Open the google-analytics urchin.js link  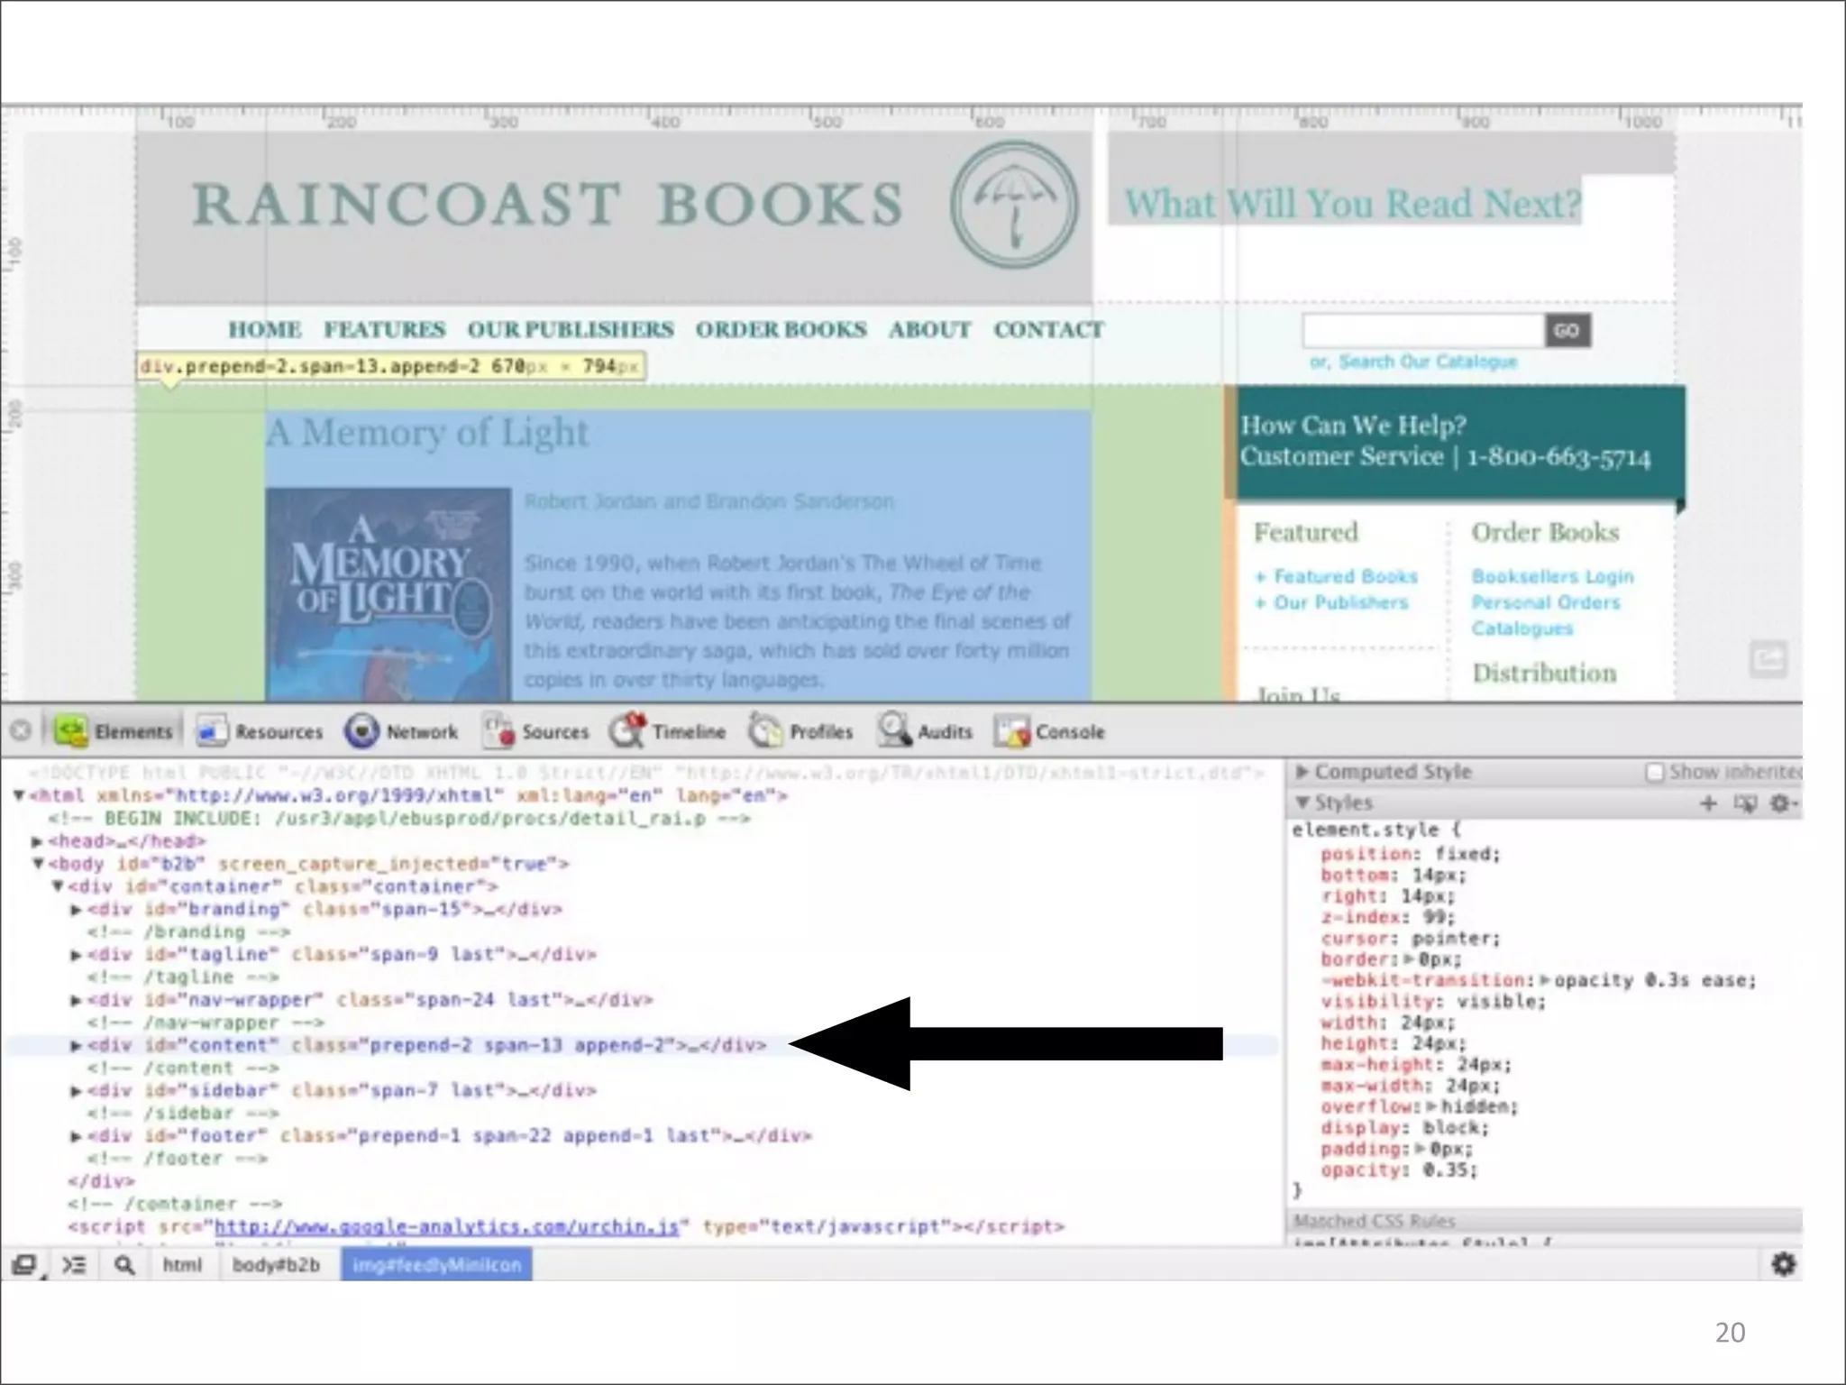point(446,1227)
